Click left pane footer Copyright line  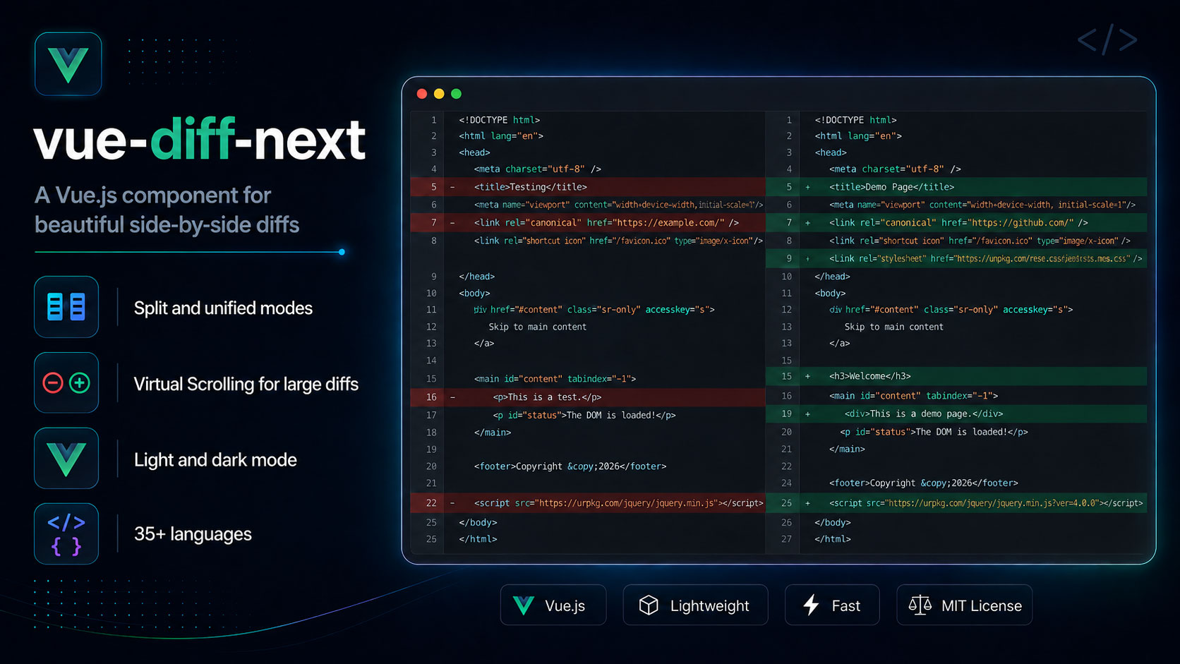(570, 466)
